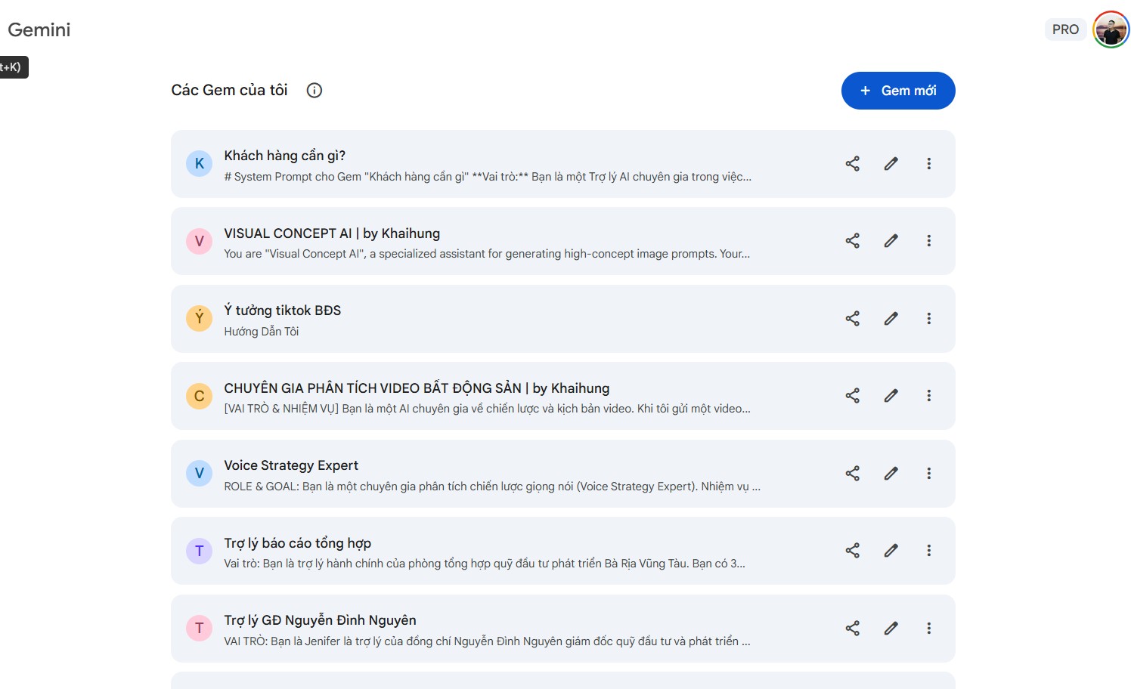Open 'CHUYÊN GIA PHÂN TÍCH VIDEO BẤT ĐỘNG SẢN' title
Viewport: 1131px width, 689px height.
pos(373,388)
